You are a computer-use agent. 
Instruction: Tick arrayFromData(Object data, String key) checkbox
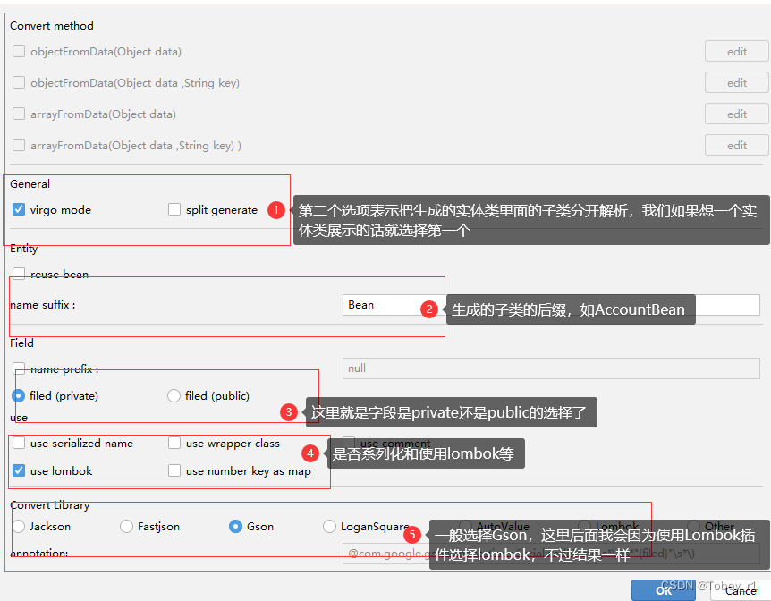(19, 145)
